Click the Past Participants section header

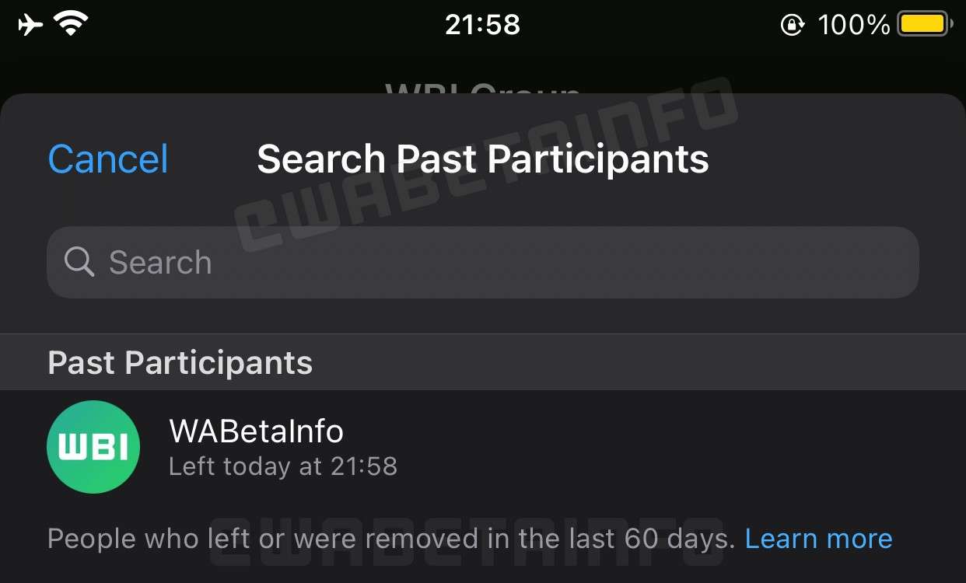[180, 363]
